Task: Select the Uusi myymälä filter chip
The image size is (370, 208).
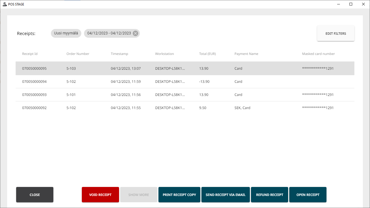Action: (66, 33)
